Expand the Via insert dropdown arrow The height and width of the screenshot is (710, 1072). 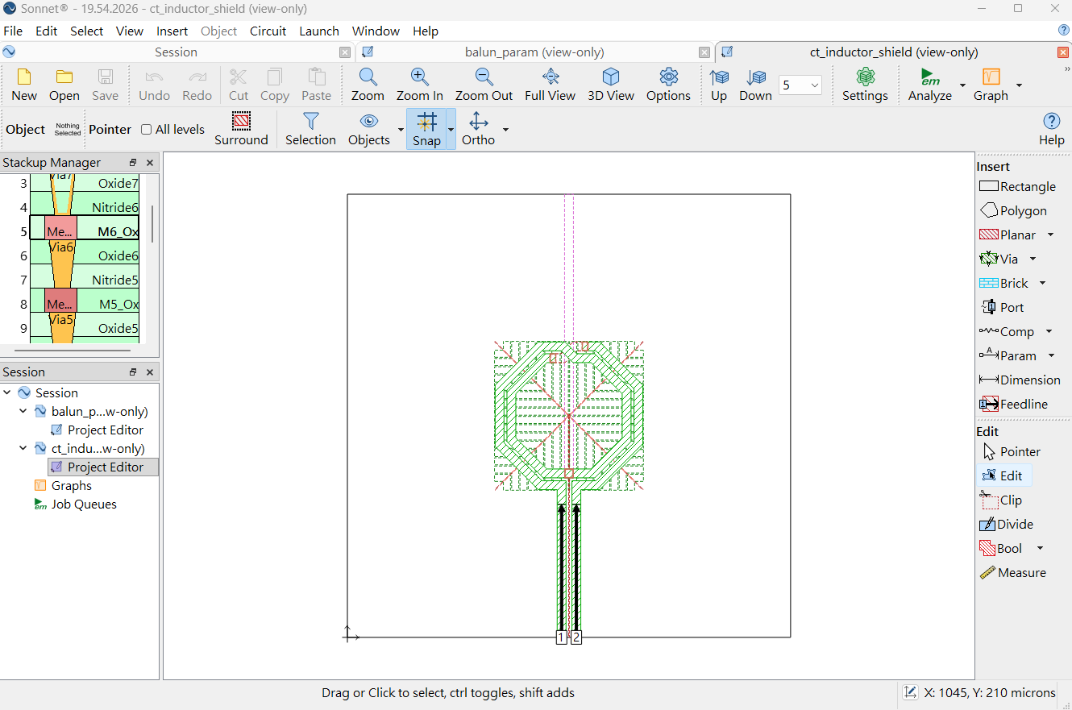tap(1033, 260)
